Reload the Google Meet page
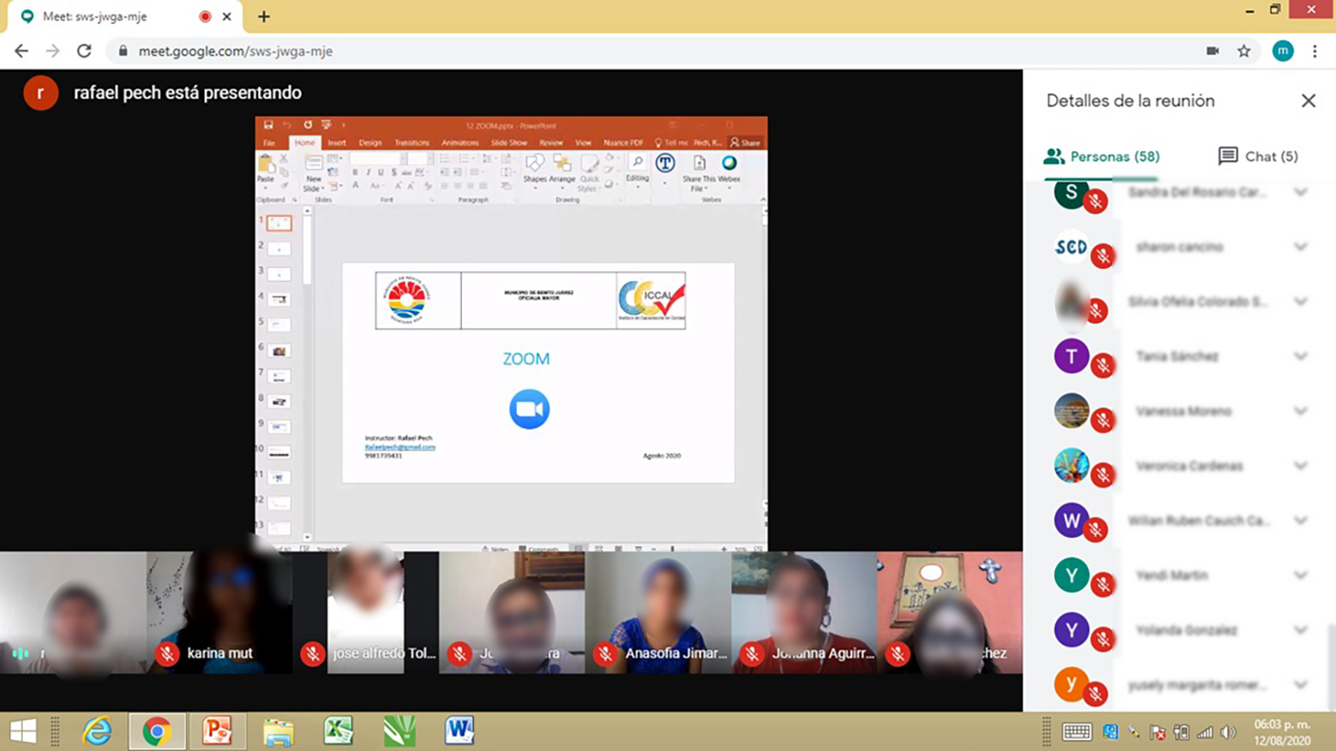Viewport: 1336px width, 751px height. point(84,51)
